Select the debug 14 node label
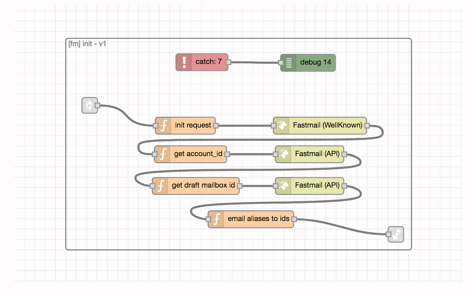 point(316,62)
